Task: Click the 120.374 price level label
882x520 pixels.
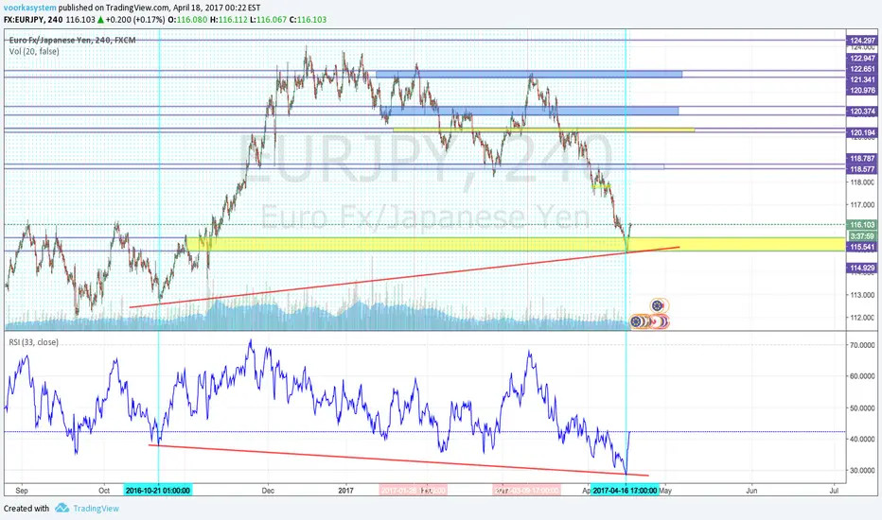Action: pos(862,112)
